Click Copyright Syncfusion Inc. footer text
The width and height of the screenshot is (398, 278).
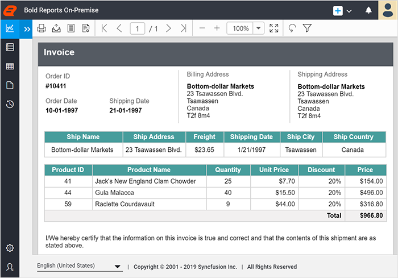point(185,267)
